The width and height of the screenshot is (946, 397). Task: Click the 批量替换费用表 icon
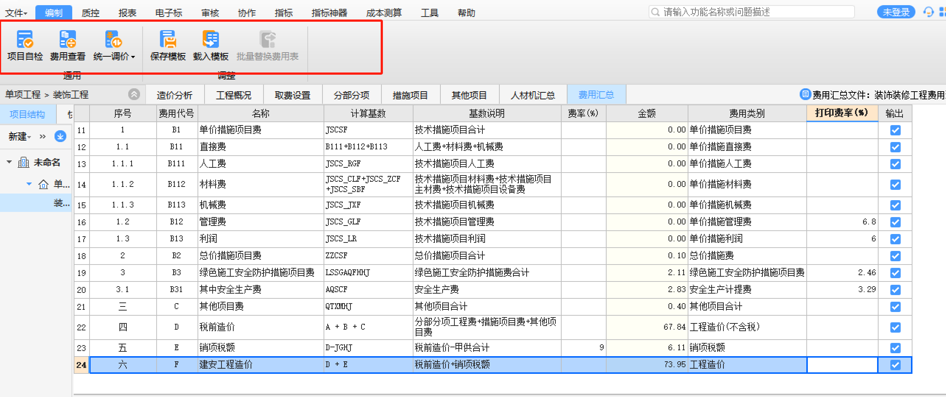tap(268, 39)
